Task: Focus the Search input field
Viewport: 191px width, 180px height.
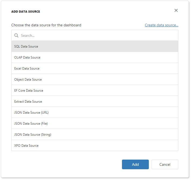Action: [x=97, y=35]
